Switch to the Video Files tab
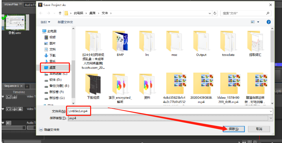 [13, 4]
